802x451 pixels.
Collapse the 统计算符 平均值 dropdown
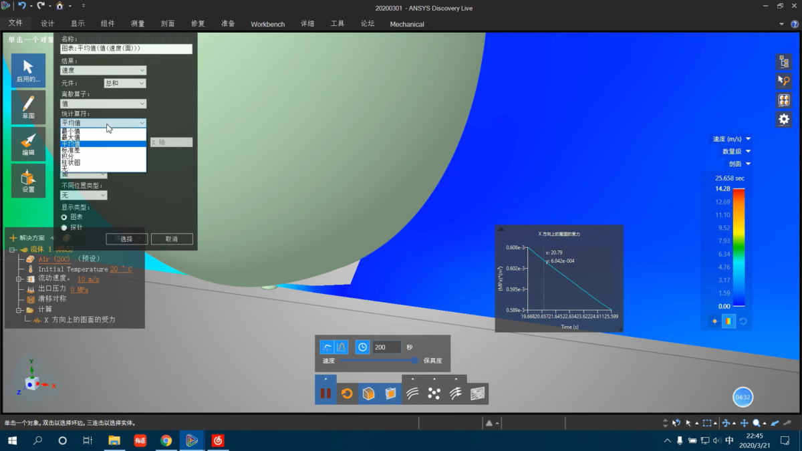[x=103, y=123]
